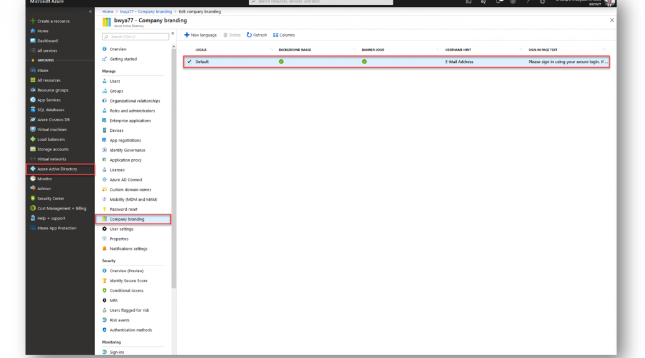Viewport: 645px width, 358px height.
Task: Sort by Banner Logo column arrows
Action: [437, 50]
